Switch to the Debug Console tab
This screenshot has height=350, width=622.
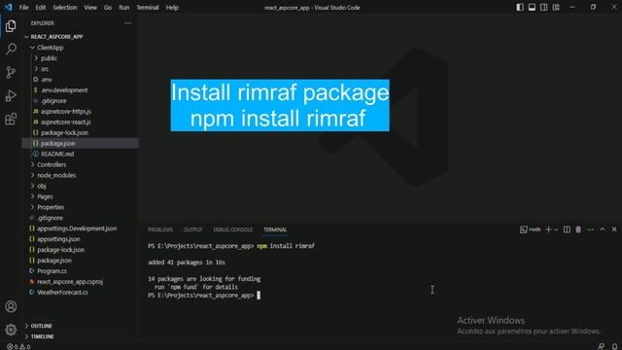(233, 229)
